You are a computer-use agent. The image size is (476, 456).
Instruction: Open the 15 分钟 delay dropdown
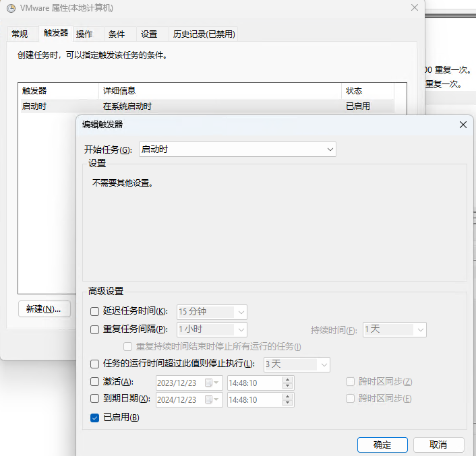point(212,312)
